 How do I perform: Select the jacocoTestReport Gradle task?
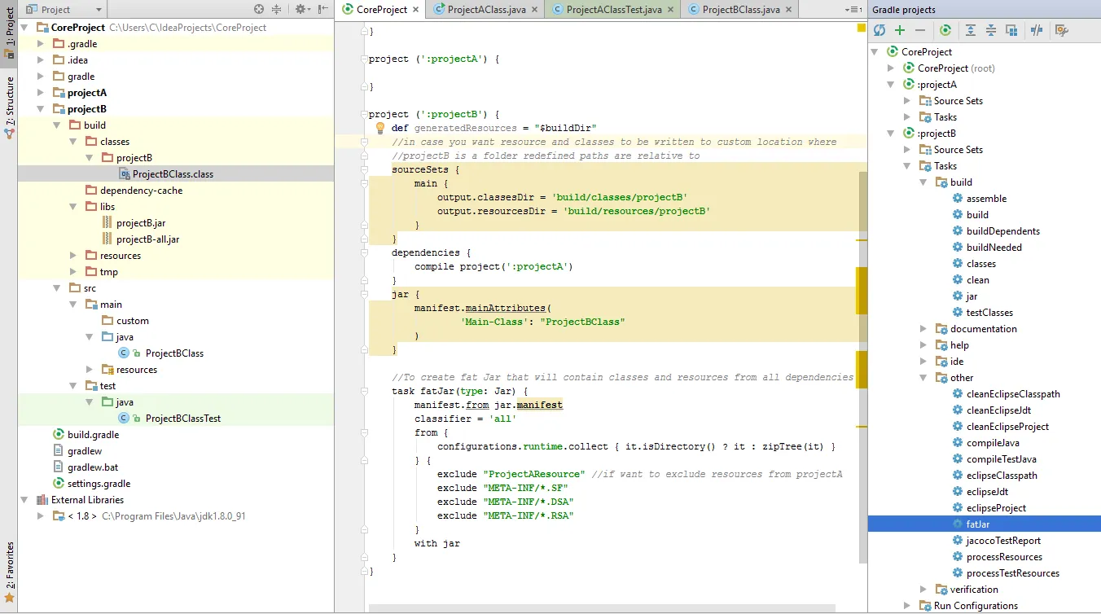point(1003,541)
